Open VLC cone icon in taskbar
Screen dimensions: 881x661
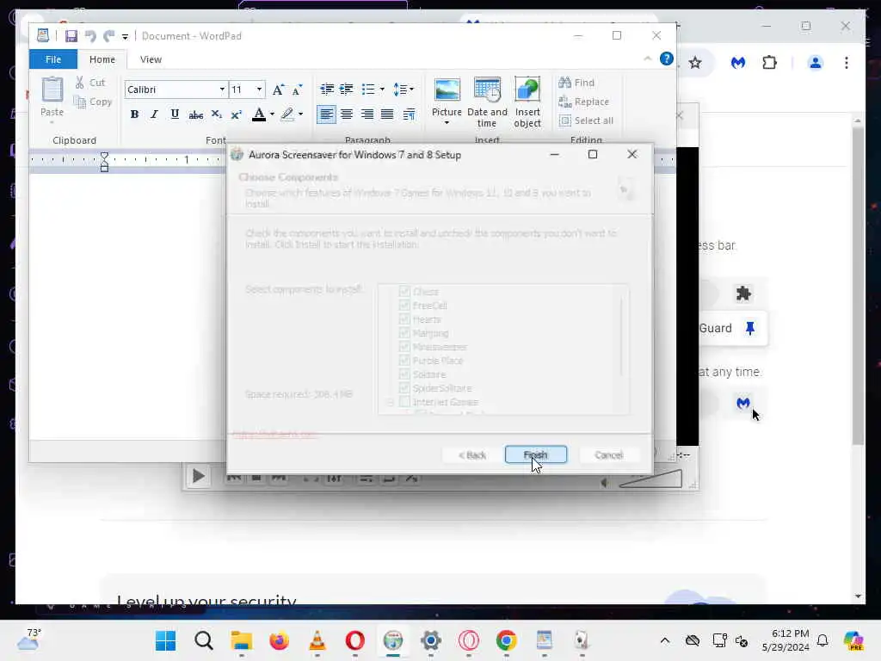pyautogui.click(x=317, y=640)
